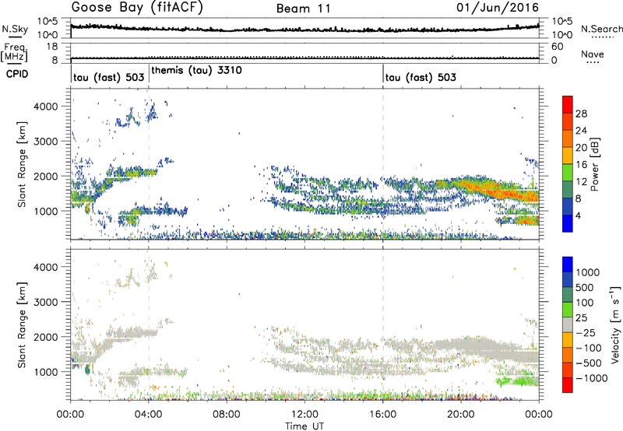The width and height of the screenshot is (623, 431).
Task: Click the '16:00' time axis tick label
Action: (382, 415)
